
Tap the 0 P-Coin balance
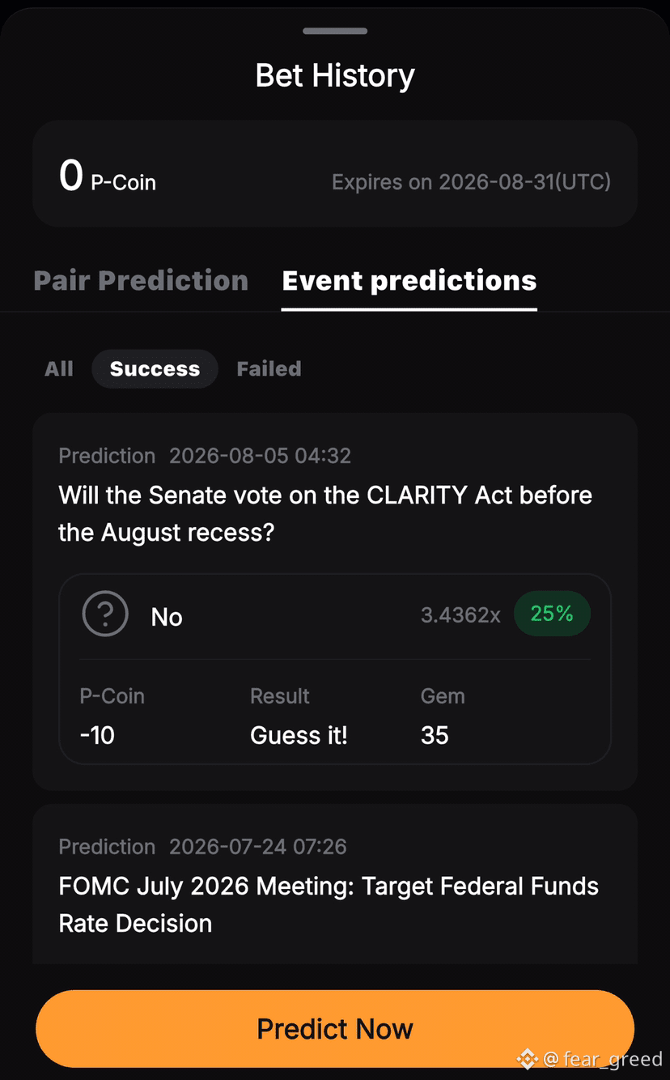[x=108, y=175]
